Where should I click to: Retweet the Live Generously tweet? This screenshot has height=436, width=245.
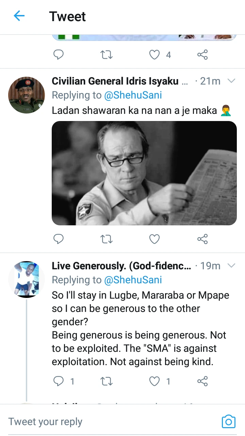coord(107,381)
